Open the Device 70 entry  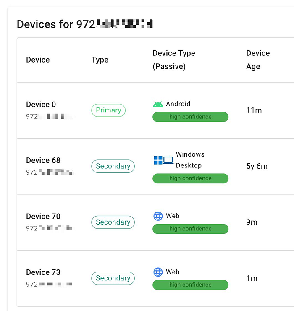pyautogui.click(x=43, y=217)
